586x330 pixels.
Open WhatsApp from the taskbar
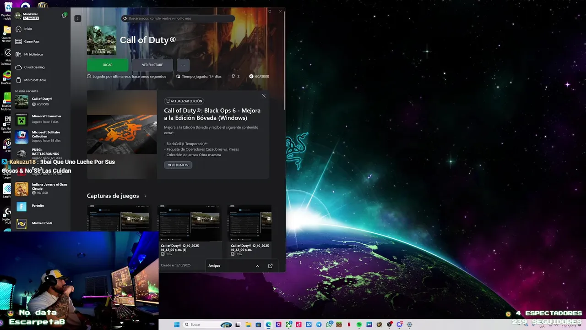[x=329, y=324]
